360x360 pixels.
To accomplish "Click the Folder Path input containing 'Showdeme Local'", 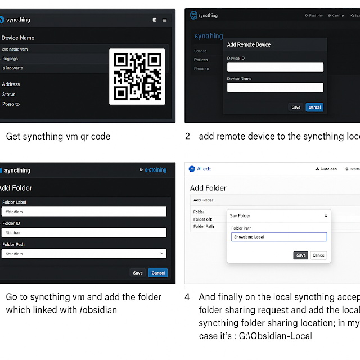I will 279,237.
